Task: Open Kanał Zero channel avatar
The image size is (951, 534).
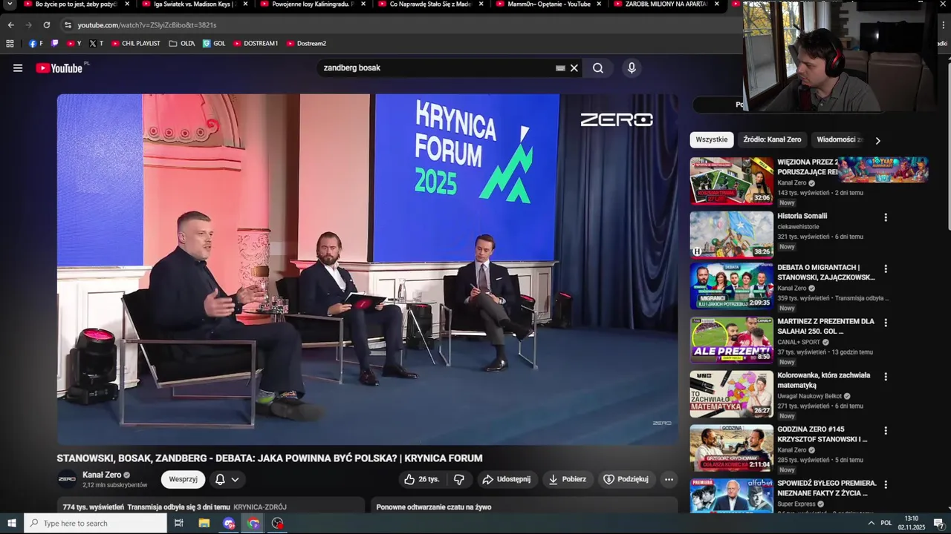Action: [x=67, y=479]
